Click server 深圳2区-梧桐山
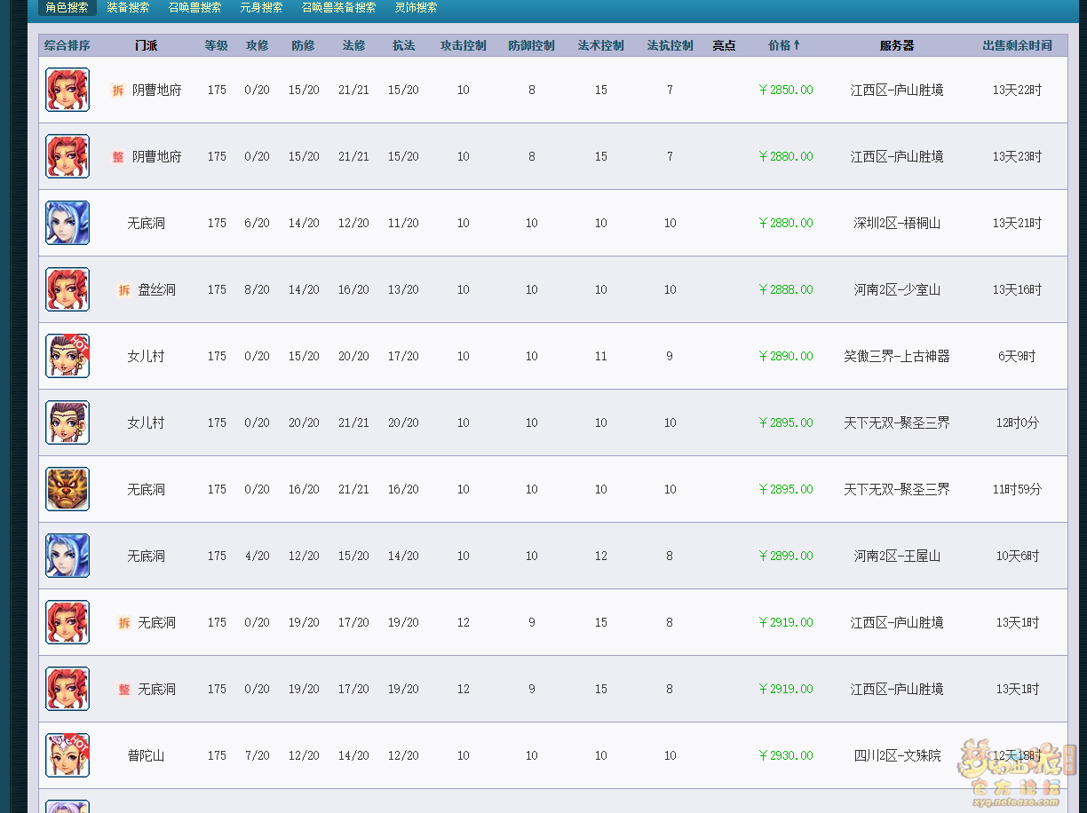 pos(897,223)
